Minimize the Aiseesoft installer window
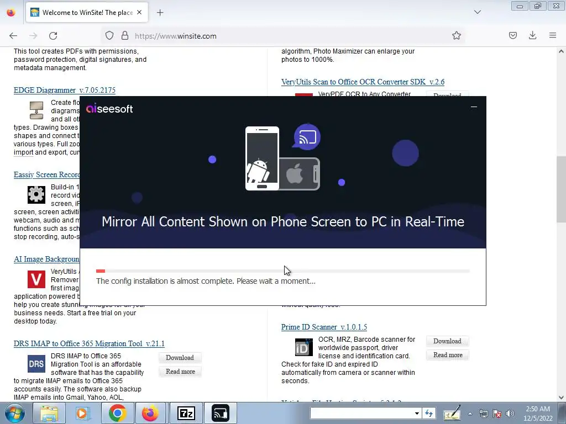Image resolution: width=566 pixels, height=424 pixels. tap(474, 107)
